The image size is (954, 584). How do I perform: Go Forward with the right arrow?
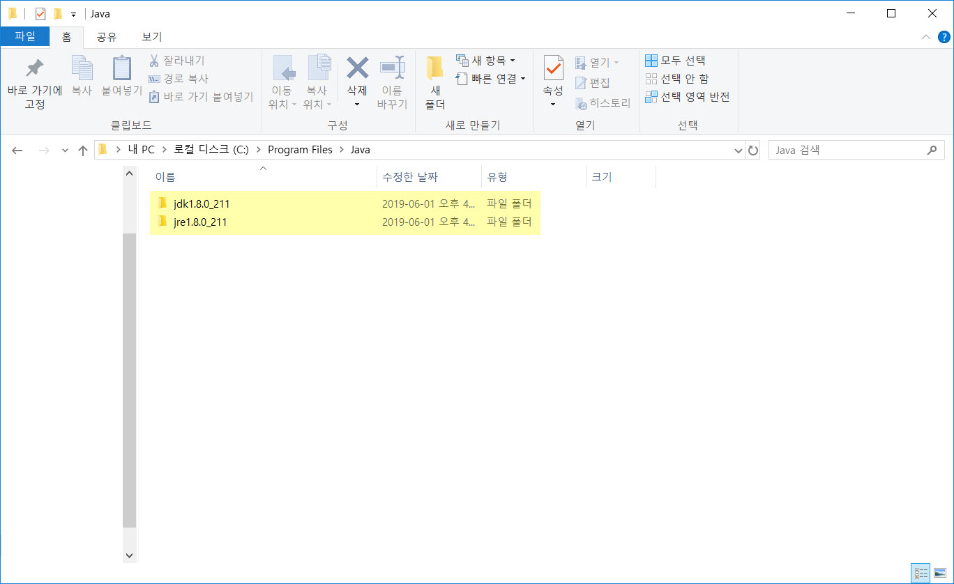(x=43, y=150)
